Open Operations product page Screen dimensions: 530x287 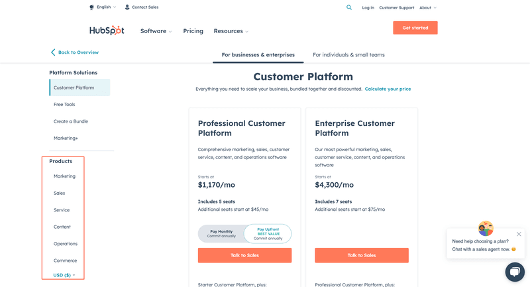coord(65,244)
